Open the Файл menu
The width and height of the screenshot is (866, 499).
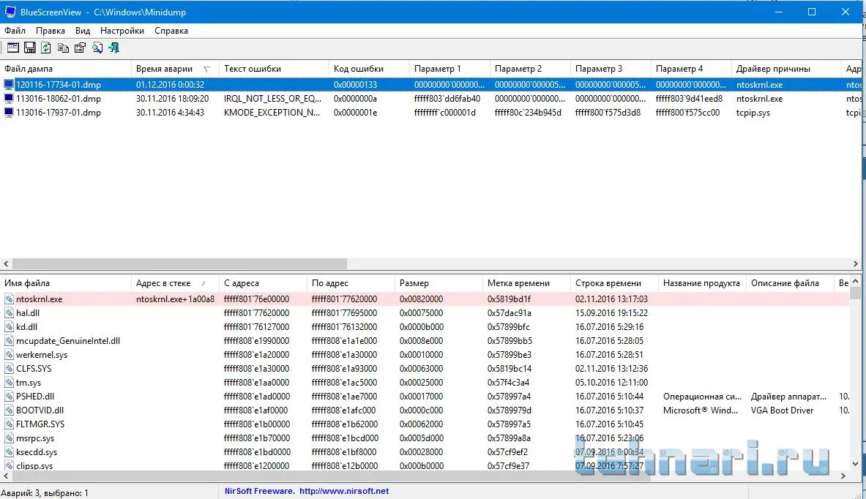15,31
